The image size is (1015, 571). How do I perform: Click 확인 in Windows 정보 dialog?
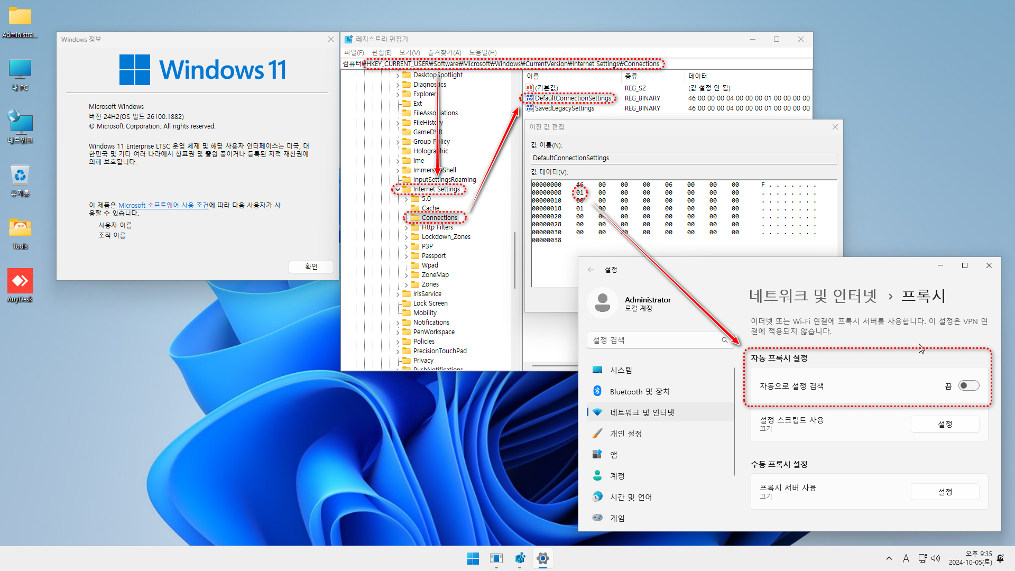(x=311, y=266)
